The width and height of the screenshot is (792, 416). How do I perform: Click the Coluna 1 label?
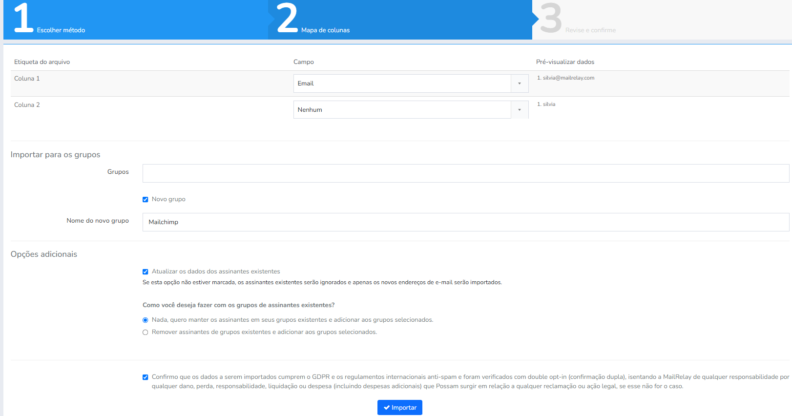[x=27, y=79]
